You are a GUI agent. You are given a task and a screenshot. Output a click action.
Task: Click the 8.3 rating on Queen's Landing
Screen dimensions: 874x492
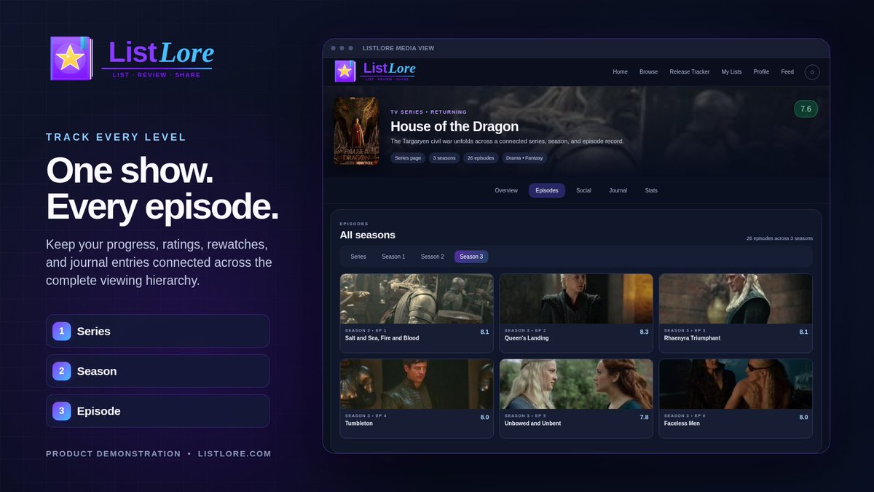point(644,332)
